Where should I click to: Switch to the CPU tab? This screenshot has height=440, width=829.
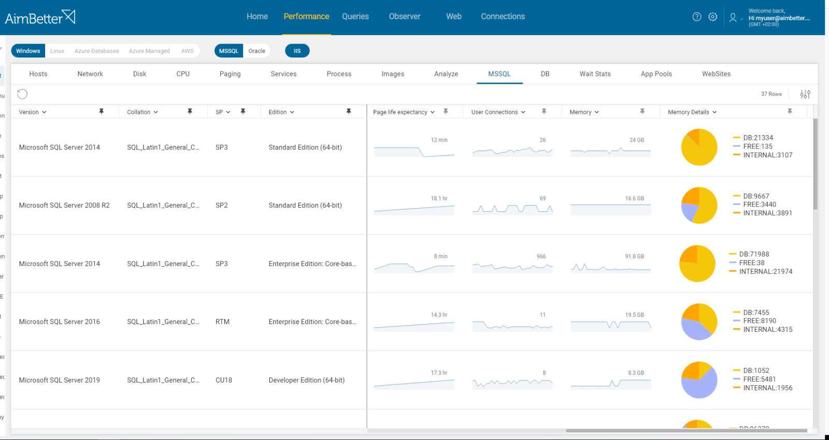(x=183, y=74)
